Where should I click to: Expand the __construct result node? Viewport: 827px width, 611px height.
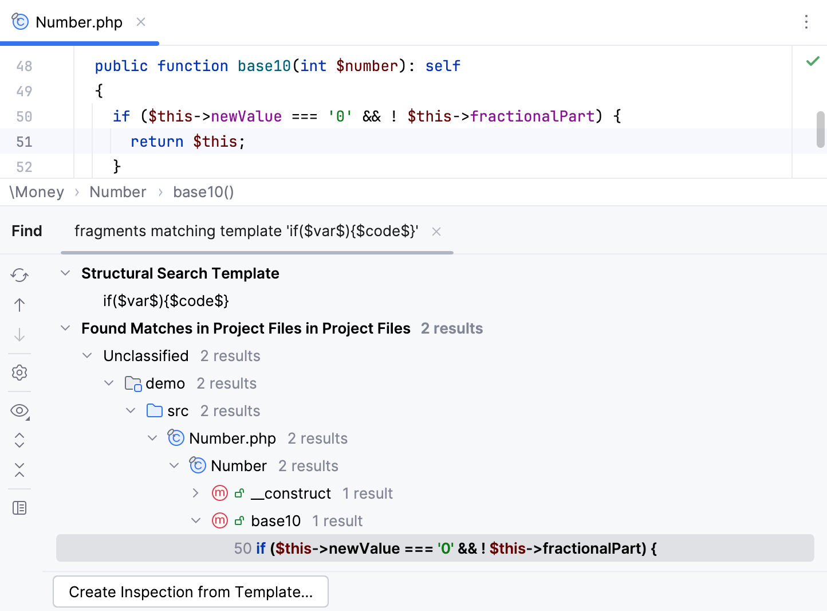coord(195,493)
